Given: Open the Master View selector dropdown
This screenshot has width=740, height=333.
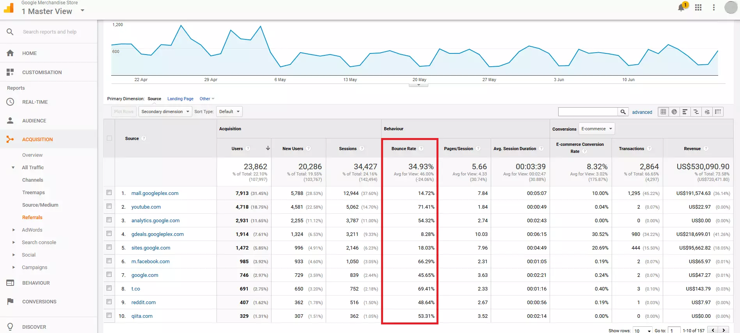Looking at the screenshot, I should 82,11.
